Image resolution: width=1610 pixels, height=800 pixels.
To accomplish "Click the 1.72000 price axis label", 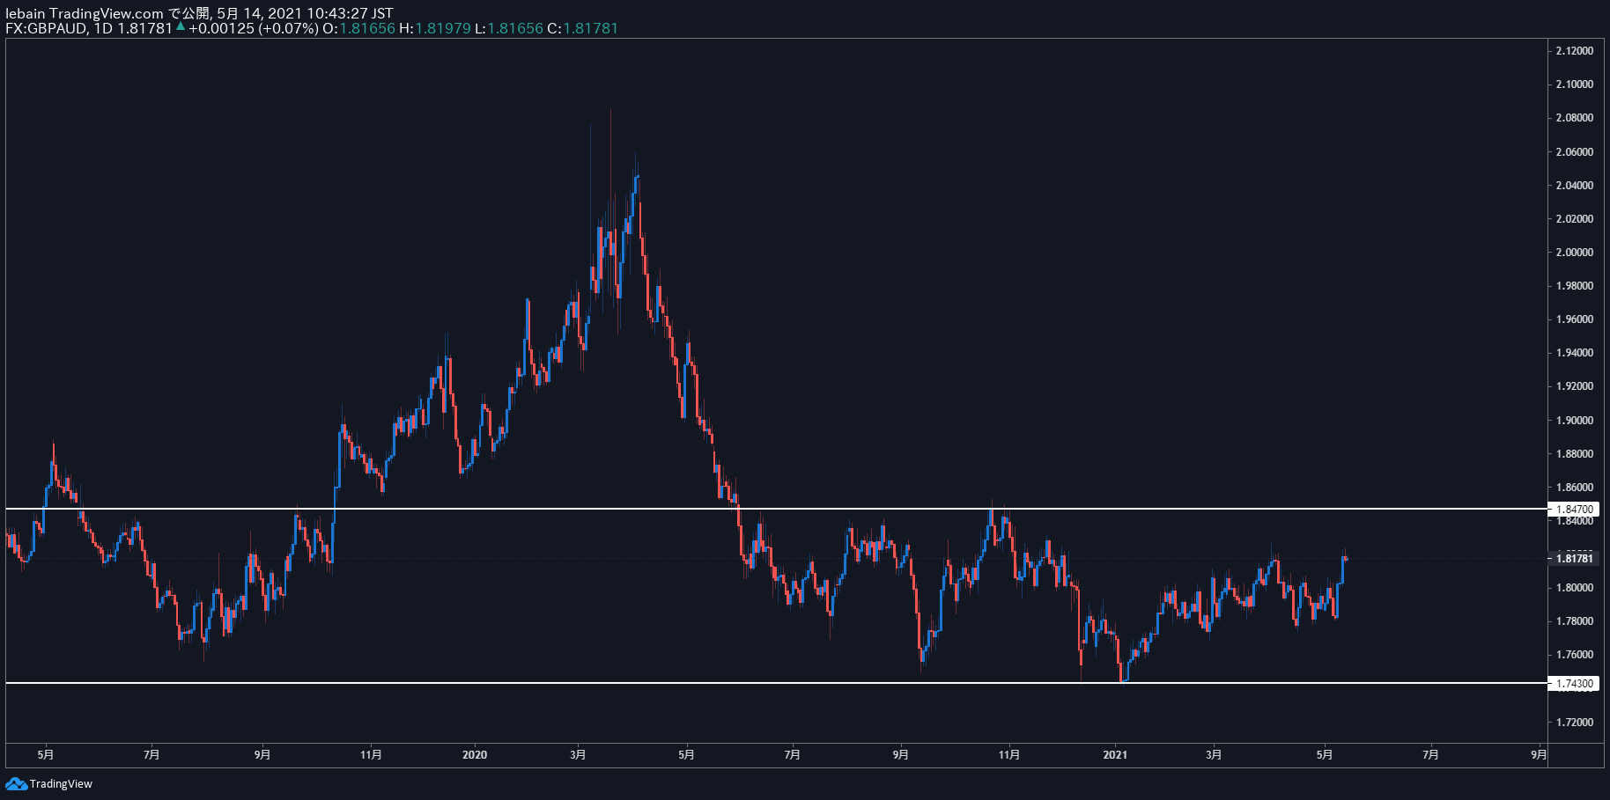I will (x=1574, y=722).
